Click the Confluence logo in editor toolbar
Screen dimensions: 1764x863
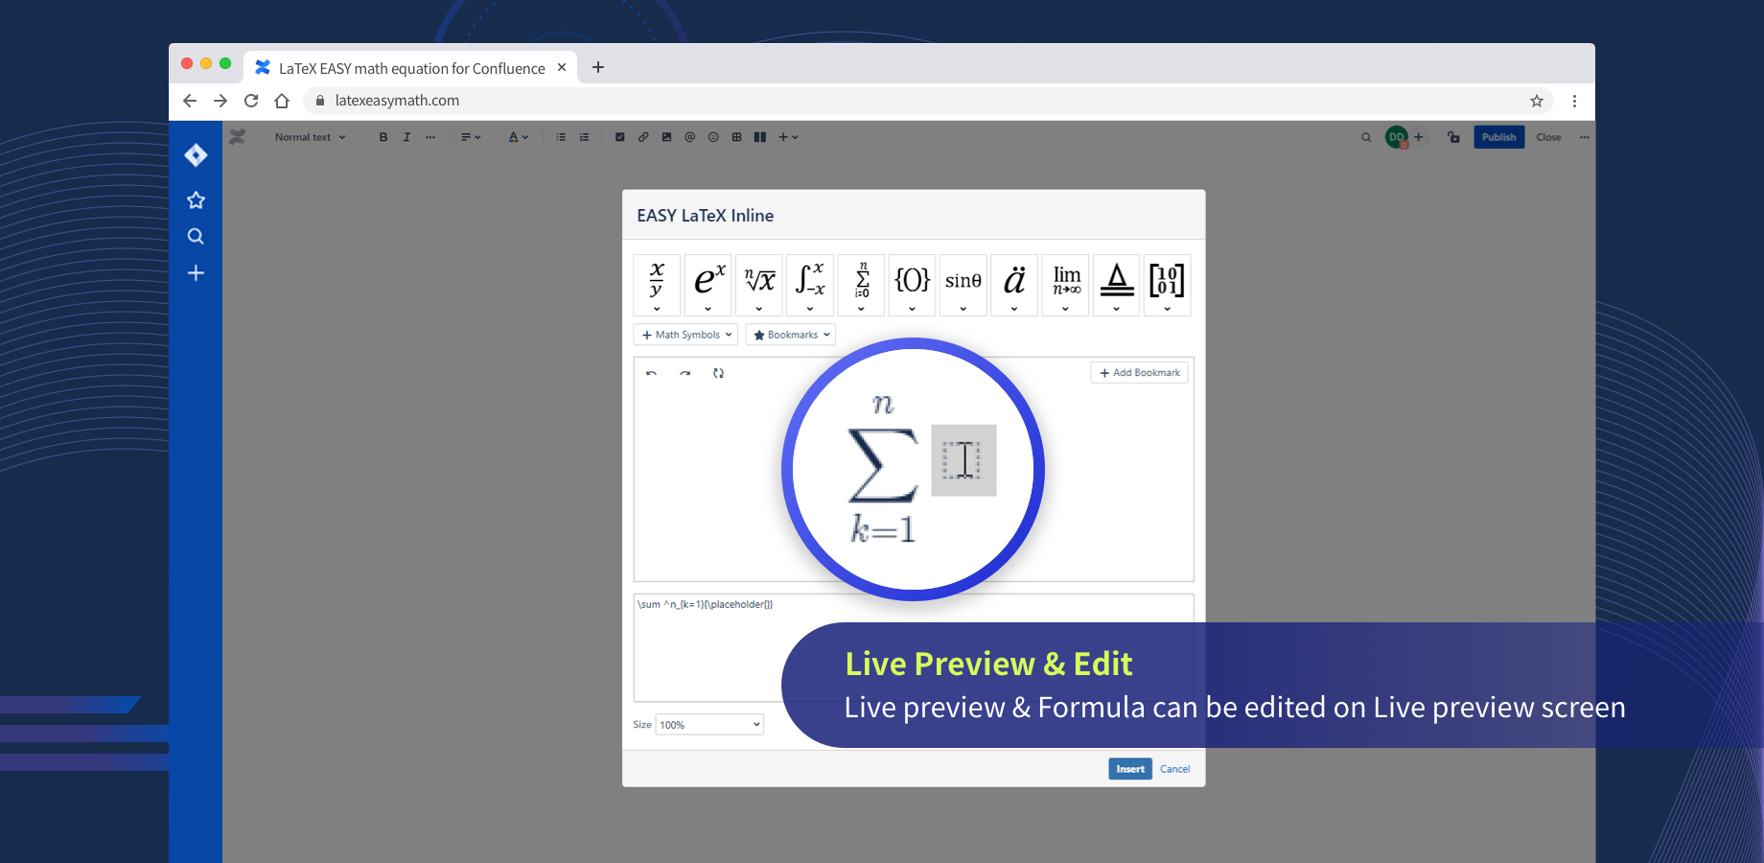(238, 137)
